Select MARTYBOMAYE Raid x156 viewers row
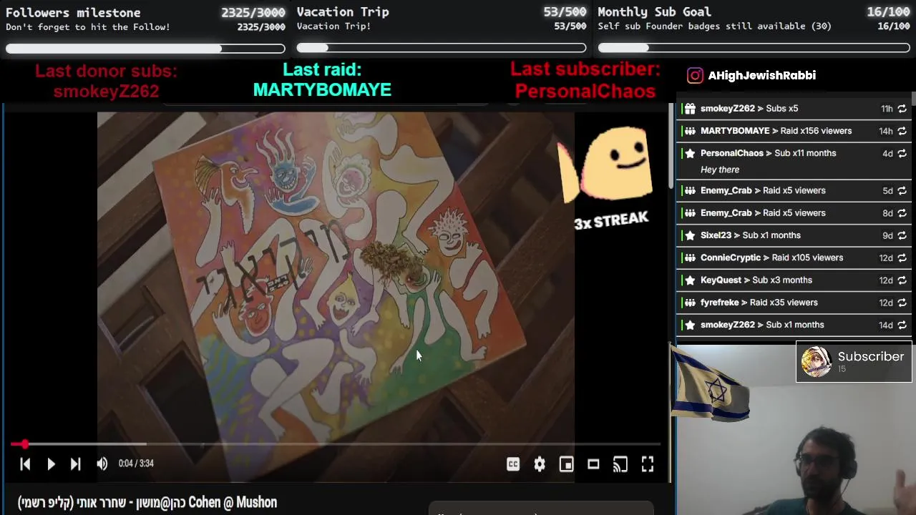 tap(792, 131)
